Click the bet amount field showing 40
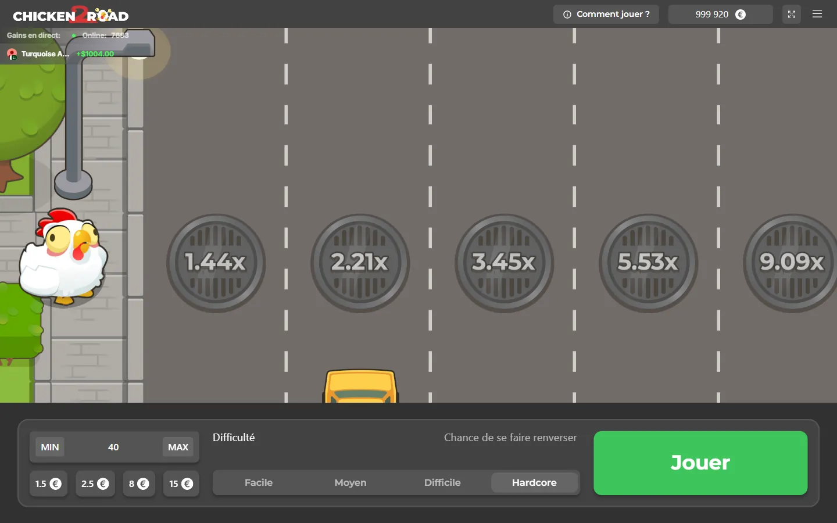This screenshot has height=523, width=837. [113, 447]
